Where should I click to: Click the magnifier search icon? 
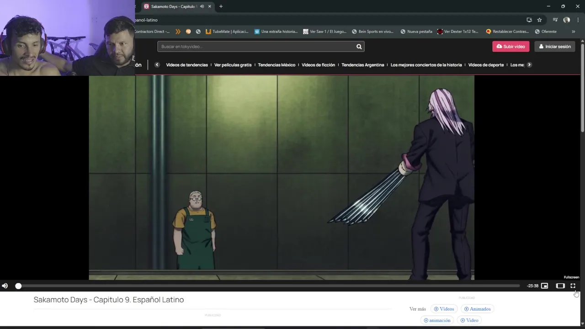pyautogui.click(x=359, y=47)
